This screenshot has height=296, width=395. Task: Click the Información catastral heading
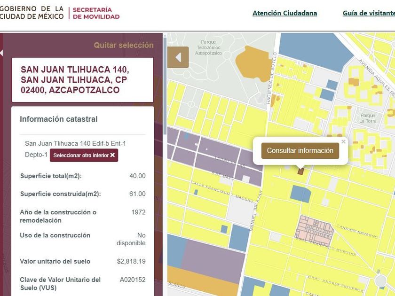click(x=59, y=119)
